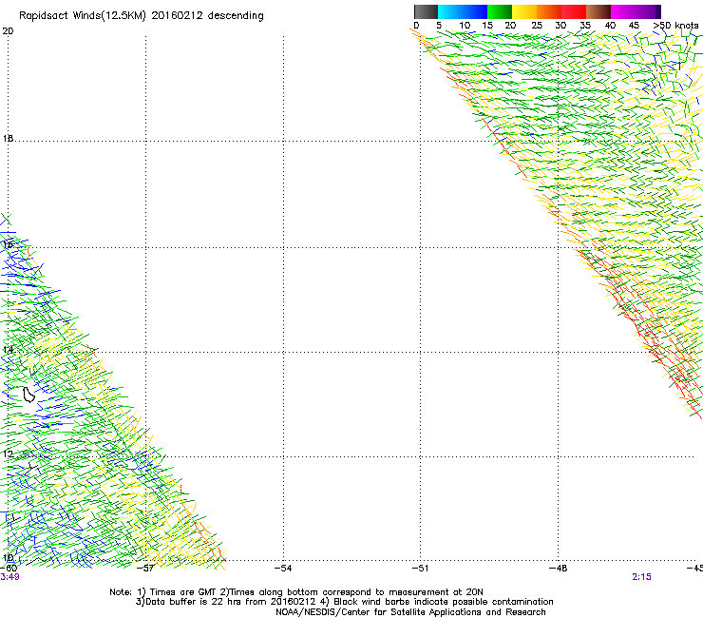703x618 pixels.
Task: Click the purple '3:49' swath time label
Action: [9, 577]
